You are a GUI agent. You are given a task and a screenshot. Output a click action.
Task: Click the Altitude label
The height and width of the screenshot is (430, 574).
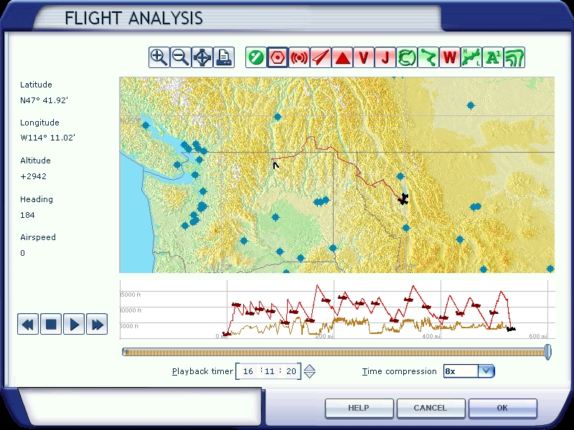click(x=35, y=161)
